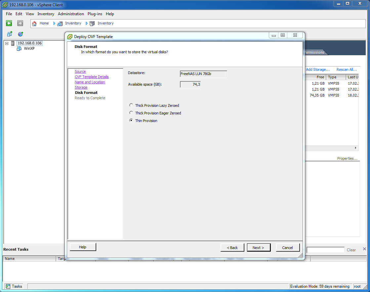Click the Tasks icon in status bar
The width and height of the screenshot is (370, 292).
tap(8, 286)
